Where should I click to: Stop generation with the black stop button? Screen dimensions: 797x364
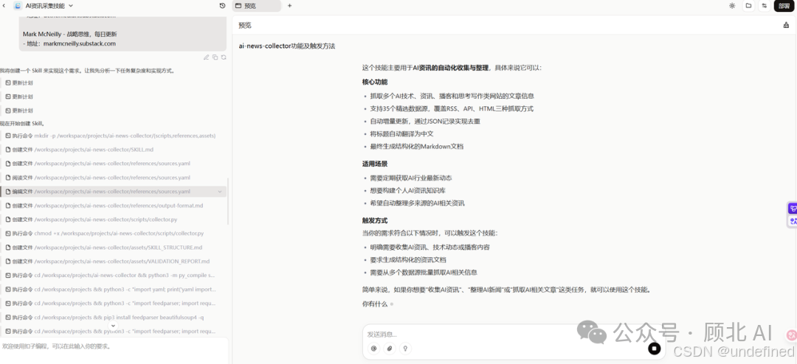tap(654, 349)
